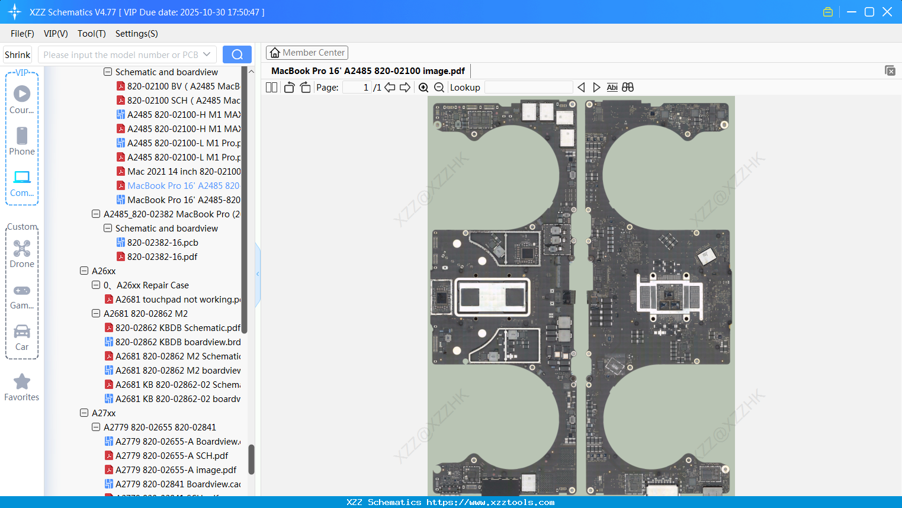This screenshot has height=508, width=902.
Task: Click the Lookup text field
Action: pos(528,88)
